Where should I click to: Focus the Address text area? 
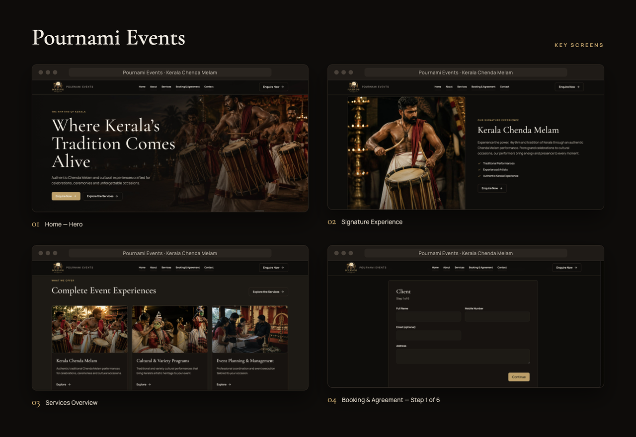[463, 356]
